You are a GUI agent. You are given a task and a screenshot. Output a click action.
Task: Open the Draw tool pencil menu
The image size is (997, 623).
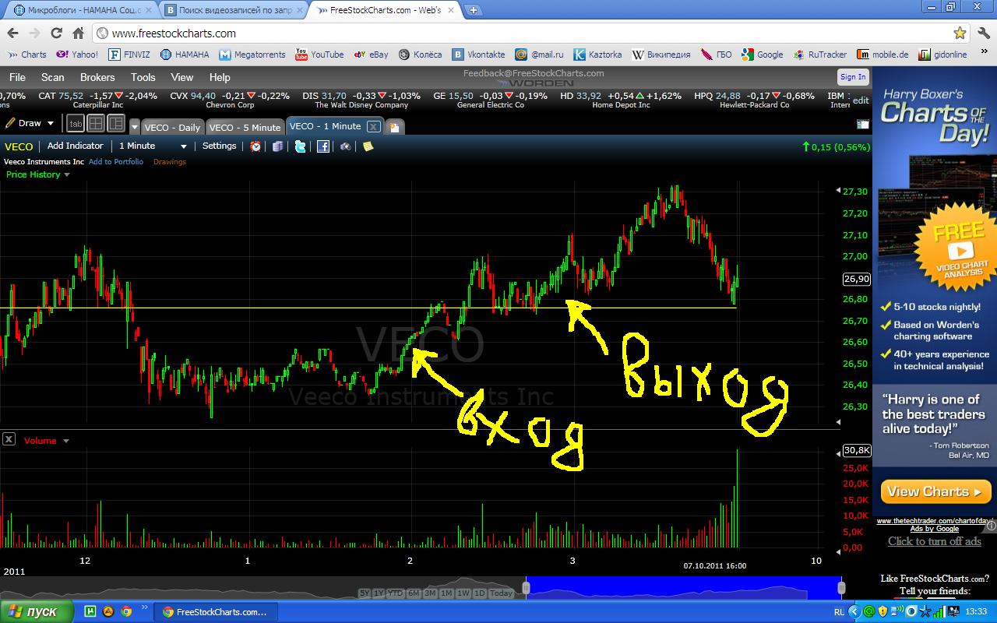point(30,123)
